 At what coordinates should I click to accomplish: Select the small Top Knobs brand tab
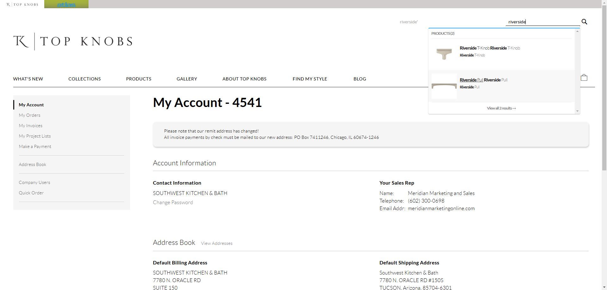tap(22, 4)
